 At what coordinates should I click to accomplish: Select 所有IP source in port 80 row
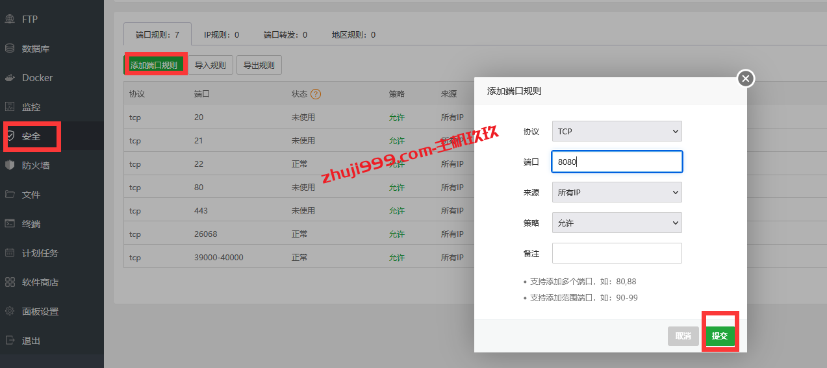452,187
